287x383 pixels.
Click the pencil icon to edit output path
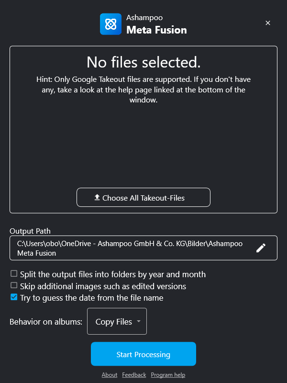261,248
